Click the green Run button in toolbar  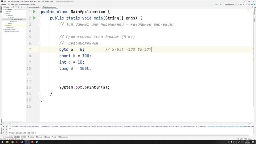pos(238,4)
